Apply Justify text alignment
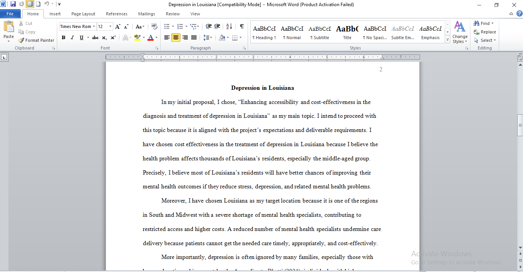Viewport: 523px width, 272px height. (194, 38)
